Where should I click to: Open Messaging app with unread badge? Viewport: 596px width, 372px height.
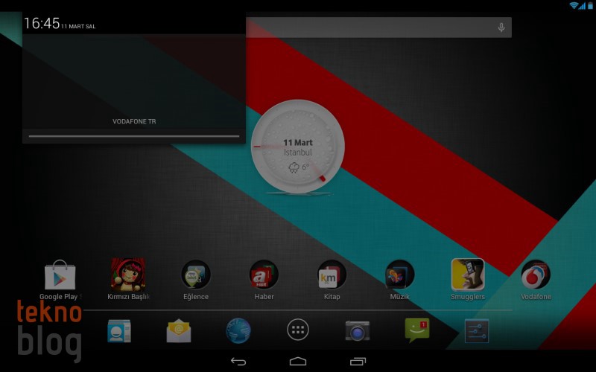click(417, 330)
